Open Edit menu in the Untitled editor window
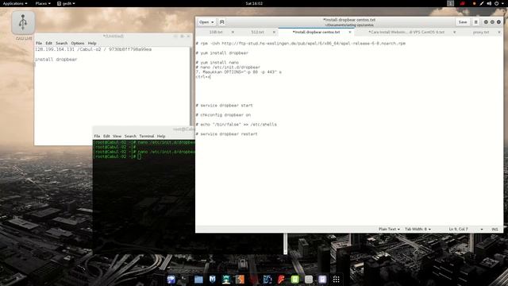508x286 pixels. [48, 43]
